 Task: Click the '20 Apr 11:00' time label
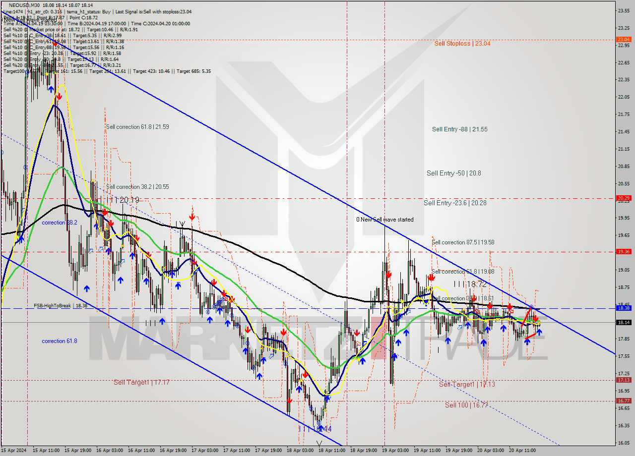(522, 451)
